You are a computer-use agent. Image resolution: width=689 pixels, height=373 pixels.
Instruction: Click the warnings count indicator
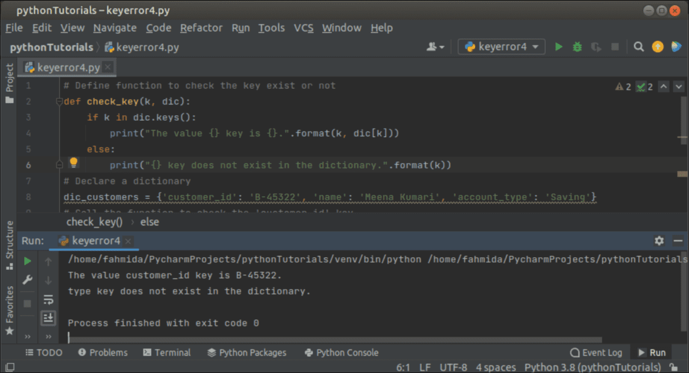(623, 86)
